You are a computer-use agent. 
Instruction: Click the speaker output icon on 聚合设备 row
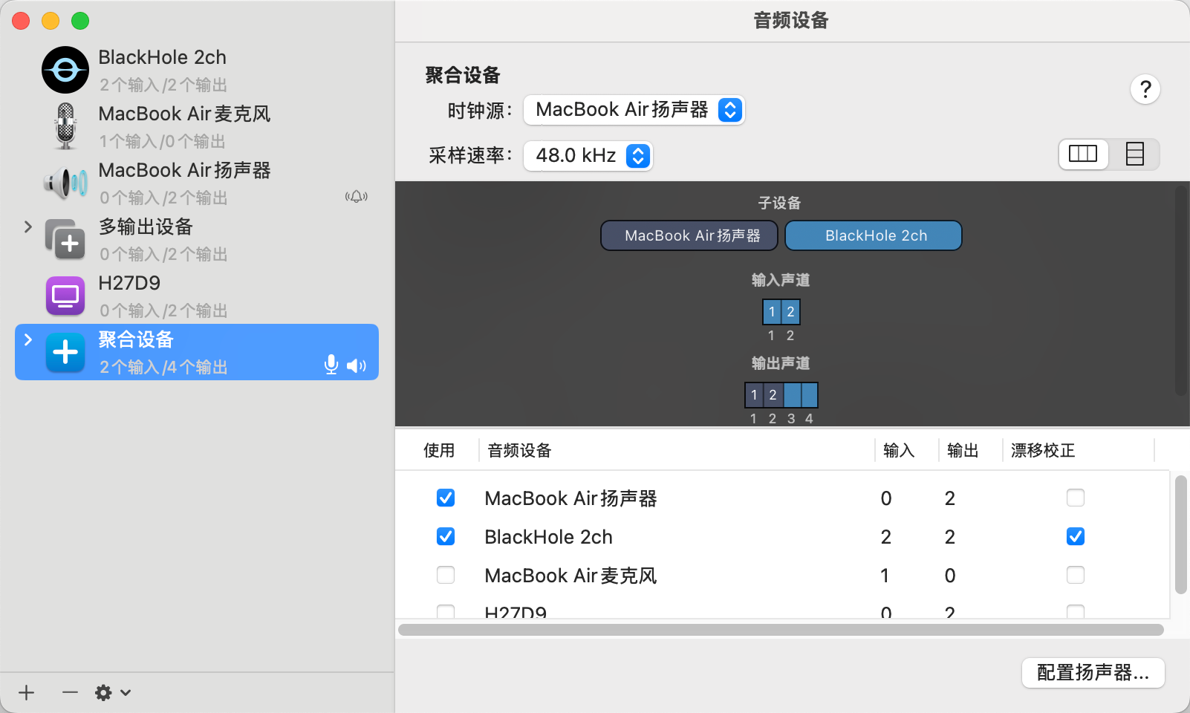pyautogui.click(x=357, y=365)
